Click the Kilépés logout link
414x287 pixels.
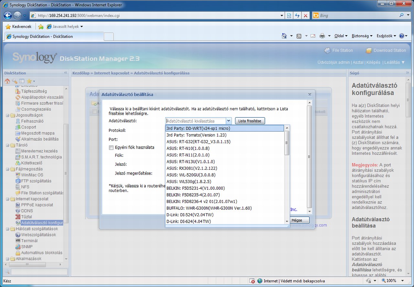click(x=373, y=62)
